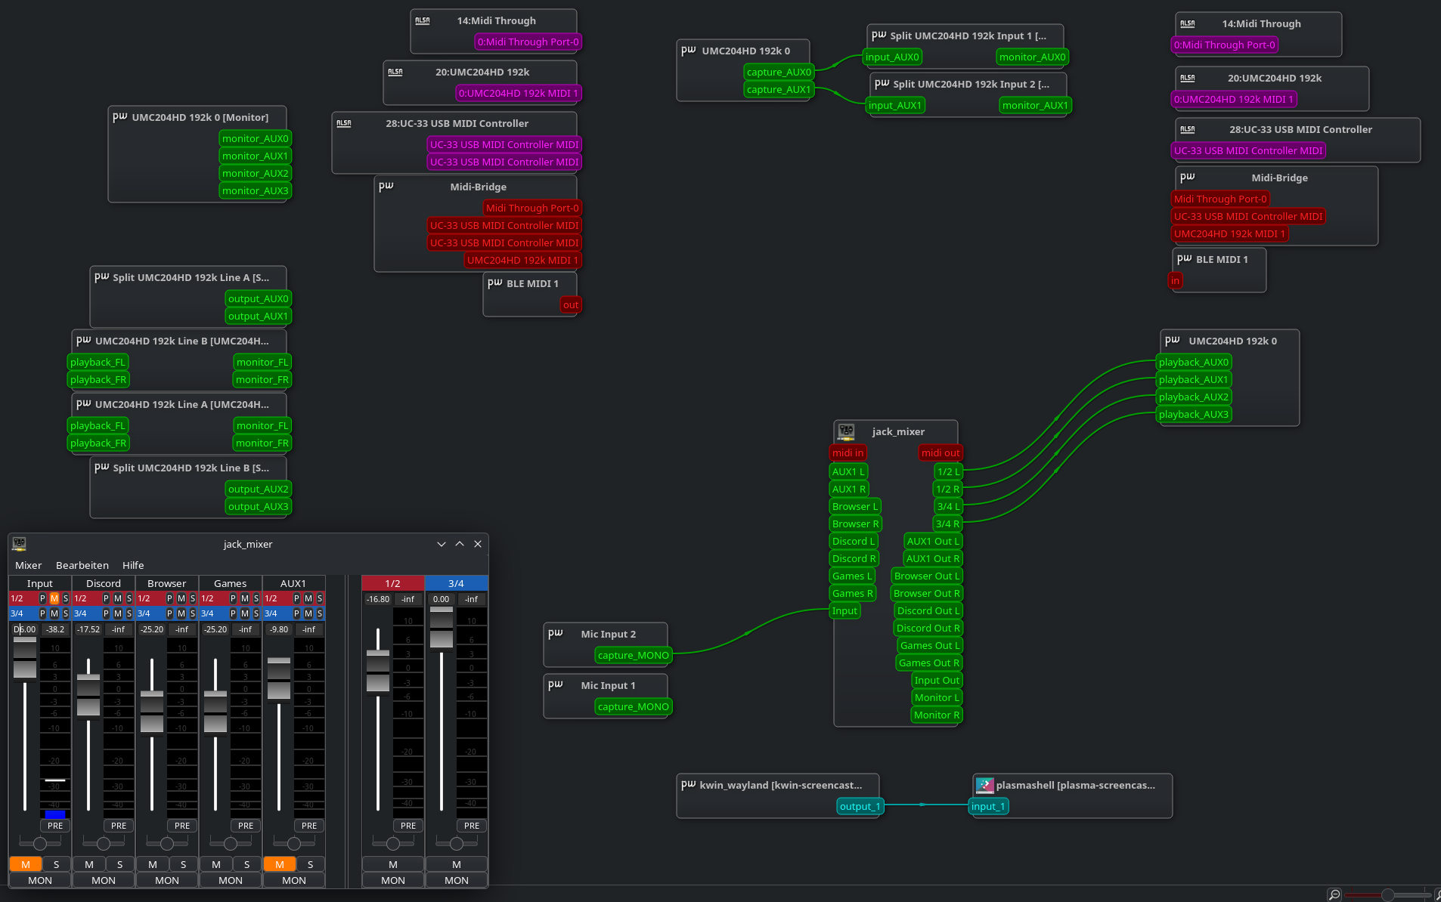
Task: Select the input_1 port on plasmashell
Action: tap(988, 806)
